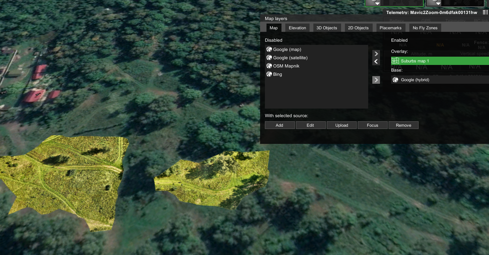Screen dimensions: 489x255
Task: Click the globe icon beside Google (satellite)
Action: coord(269,58)
